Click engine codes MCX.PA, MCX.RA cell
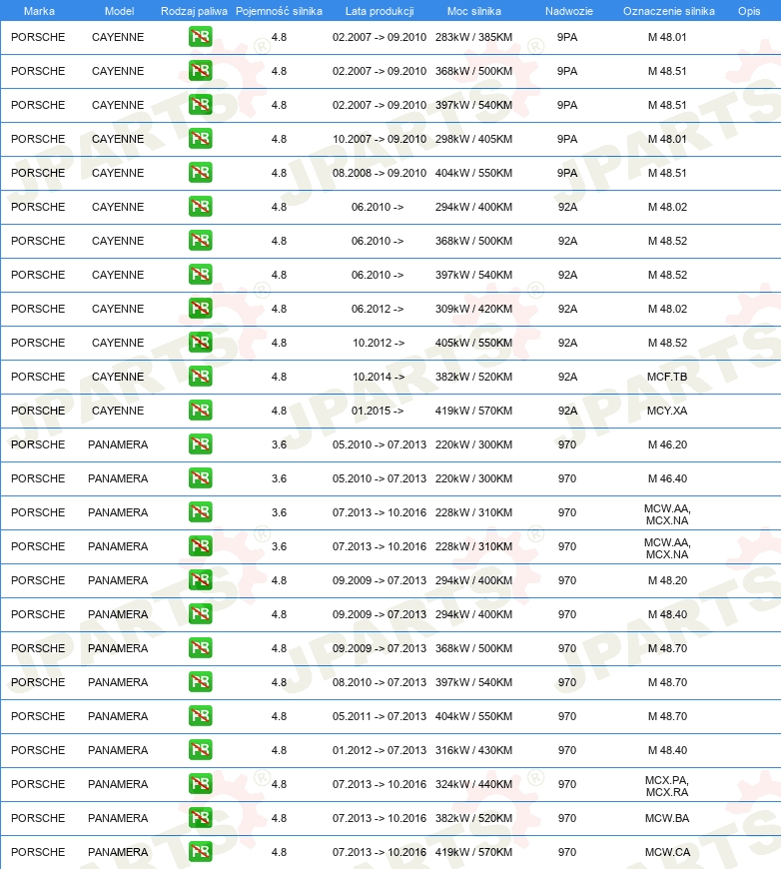Viewport: 781px width, 869px height. [667, 786]
